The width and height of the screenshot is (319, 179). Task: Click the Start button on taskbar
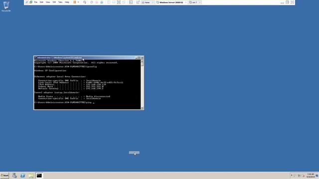(x=4, y=176)
